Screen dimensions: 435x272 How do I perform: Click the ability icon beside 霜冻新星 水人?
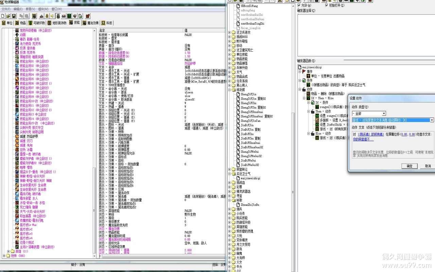pyautogui.click(x=17, y=198)
